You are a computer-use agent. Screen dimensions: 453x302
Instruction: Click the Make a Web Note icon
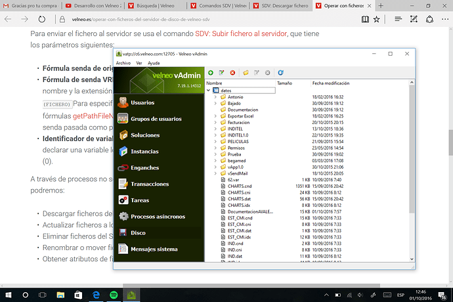click(414, 19)
